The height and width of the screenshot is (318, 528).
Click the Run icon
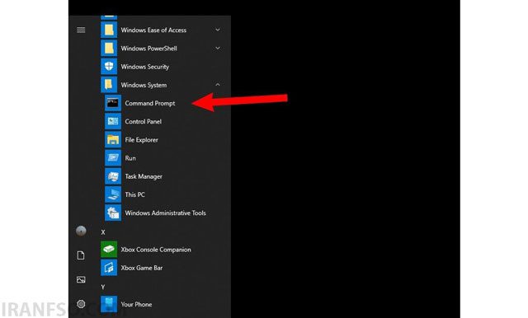pos(113,157)
